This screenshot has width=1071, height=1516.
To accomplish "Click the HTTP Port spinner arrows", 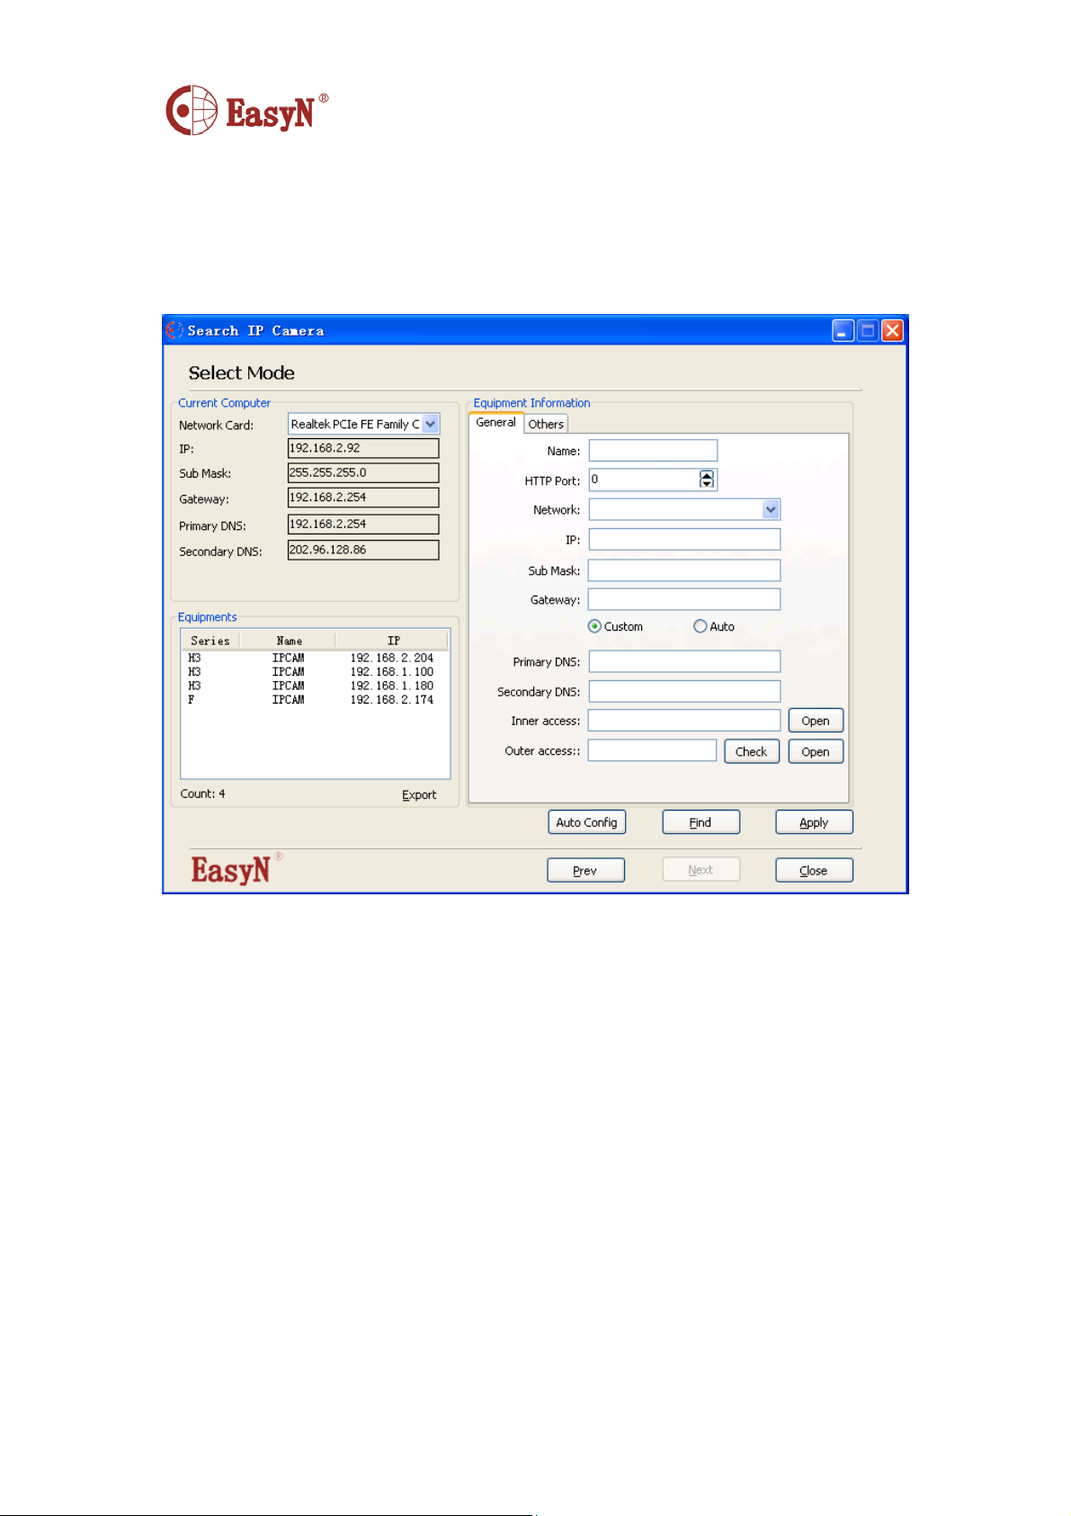I will [707, 480].
